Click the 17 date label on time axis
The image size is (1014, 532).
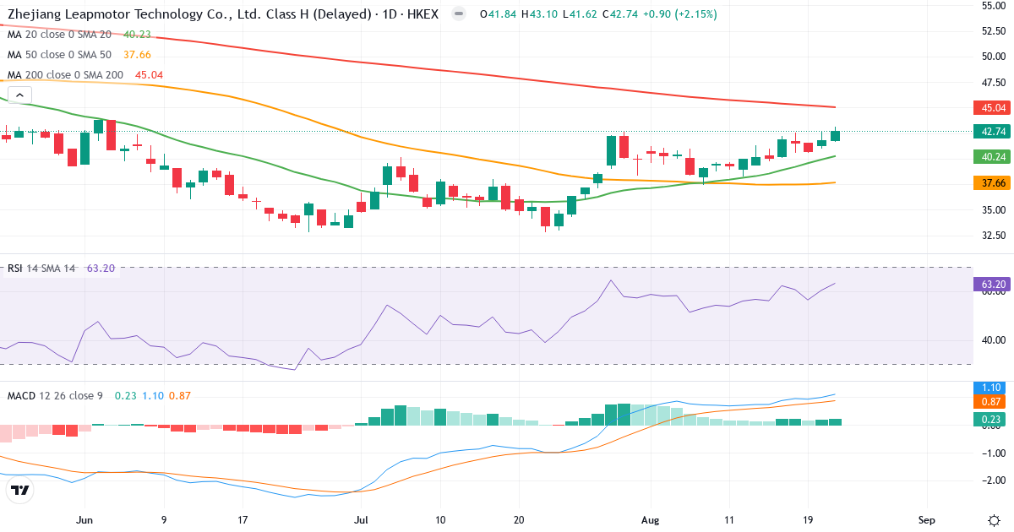(243, 519)
